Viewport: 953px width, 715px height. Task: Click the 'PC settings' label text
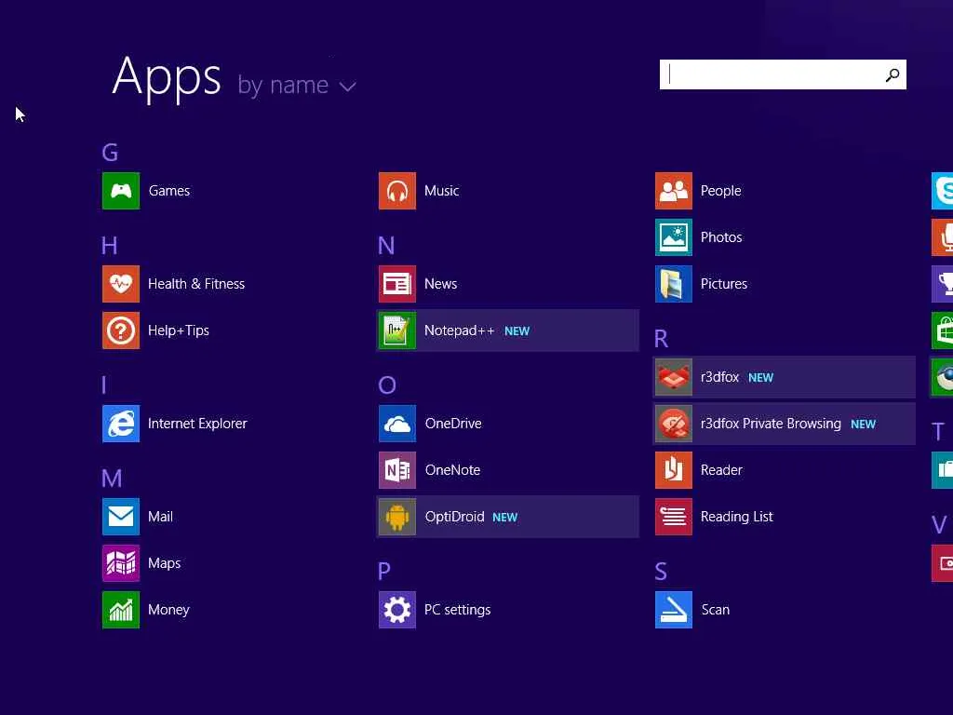pos(458,610)
